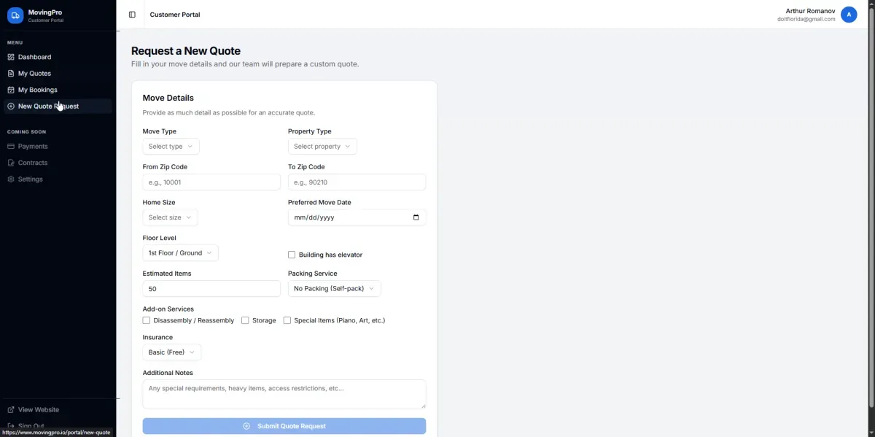
Task: Open the Move Type dropdown
Action: (171, 147)
